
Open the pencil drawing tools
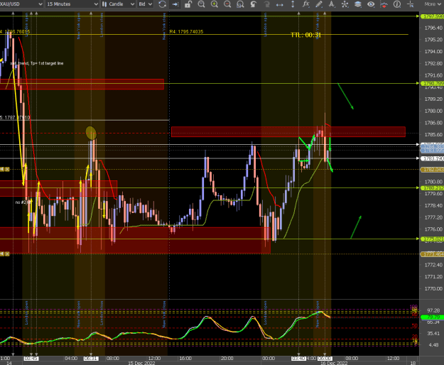(x=319, y=4)
